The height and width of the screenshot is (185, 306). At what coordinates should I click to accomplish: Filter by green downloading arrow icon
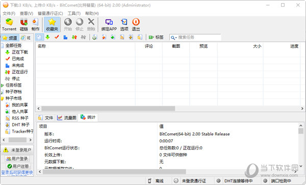(47, 37)
